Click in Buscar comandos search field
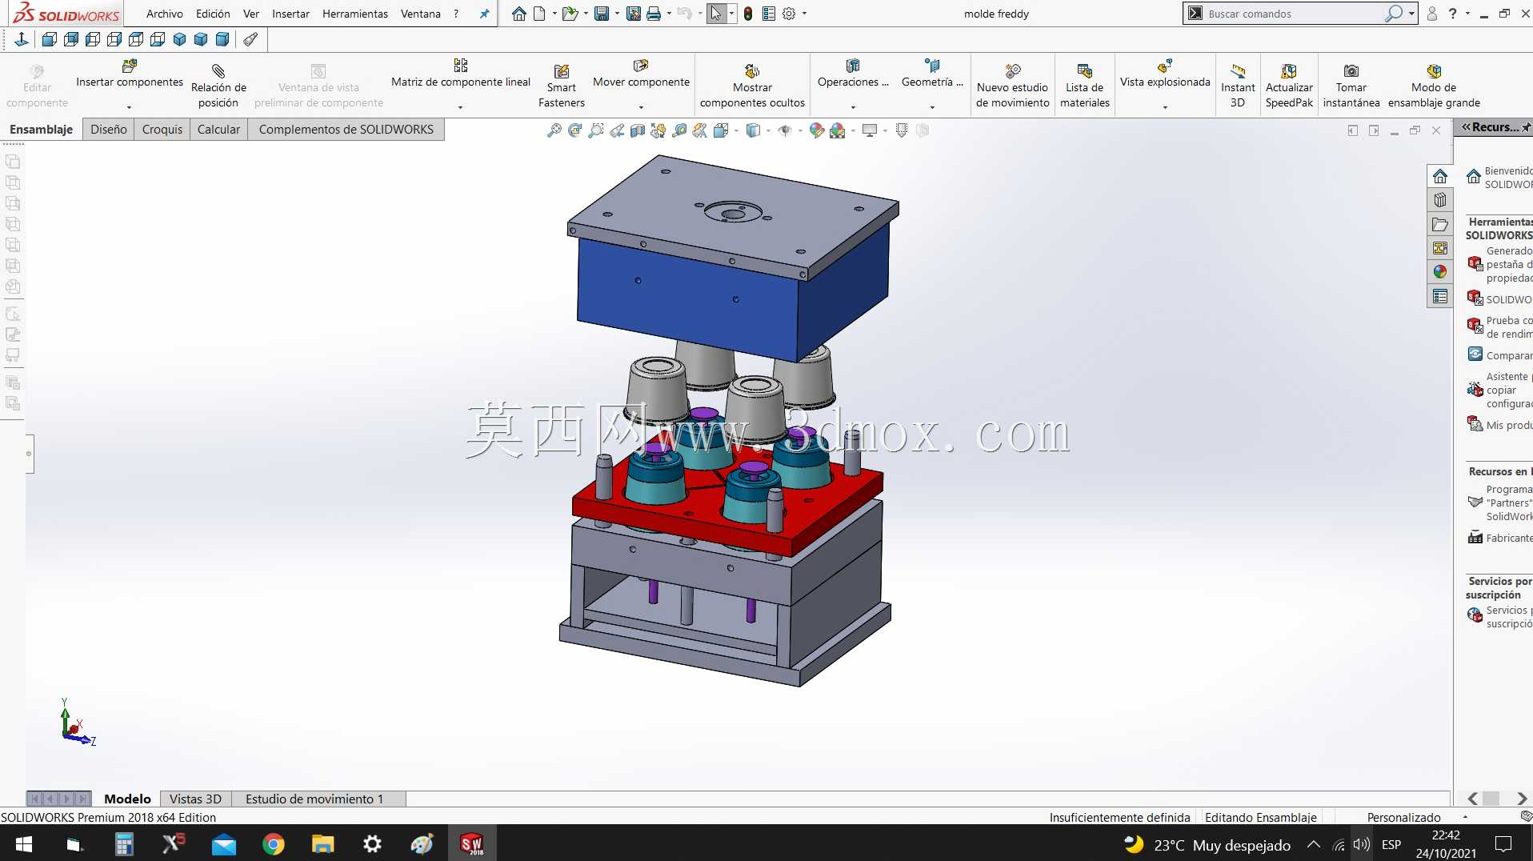The height and width of the screenshot is (861, 1533). pos(1295,14)
